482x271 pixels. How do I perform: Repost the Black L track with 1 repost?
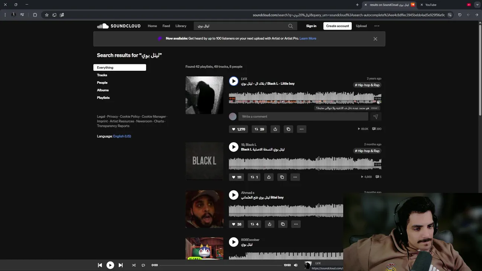pyautogui.click(x=254, y=177)
